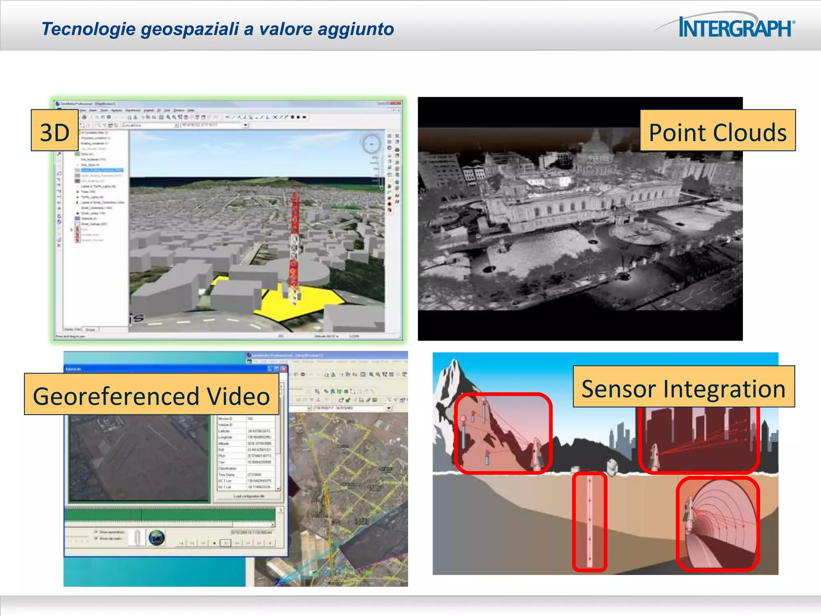This screenshot has width=821, height=616.
Task: Open the coordinates dropdown in 3D window toolbar
Action: (245, 125)
